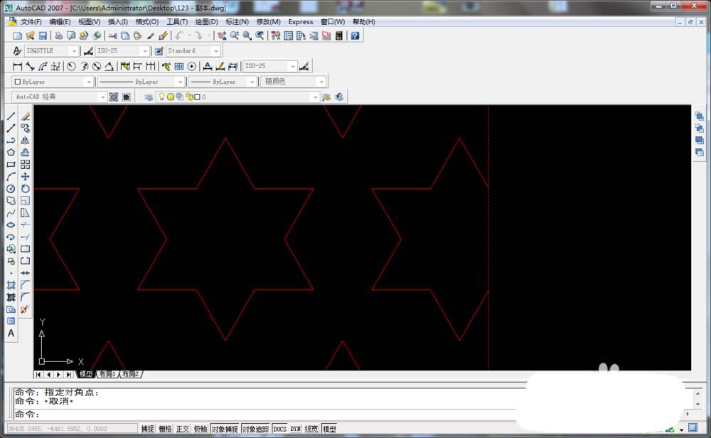Select the Multiline Text tool

pos(11,334)
